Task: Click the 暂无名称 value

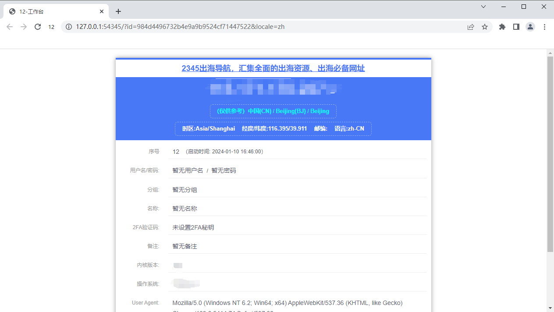Action: click(x=185, y=209)
